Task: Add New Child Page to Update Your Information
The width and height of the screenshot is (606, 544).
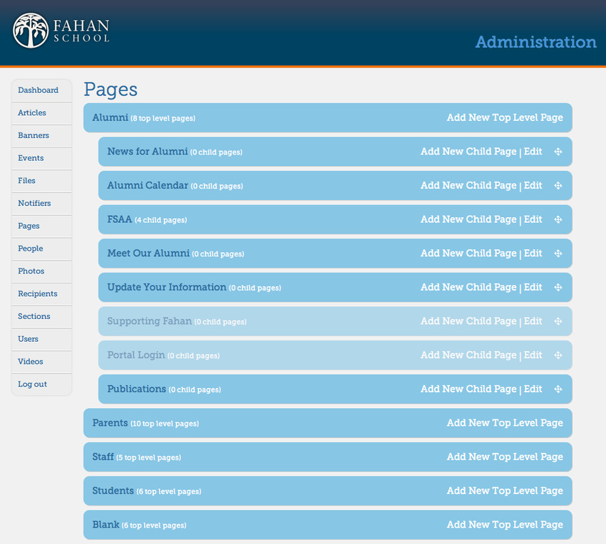Action: tap(468, 288)
